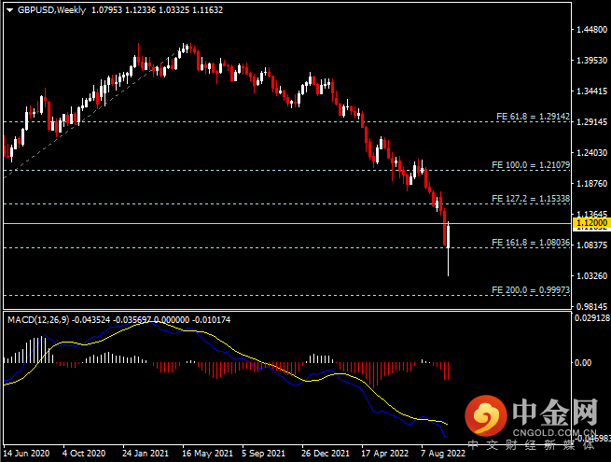This screenshot has width=611, height=462.
Task: Click the MACD 0.029128 axis value
Action: (x=592, y=318)
